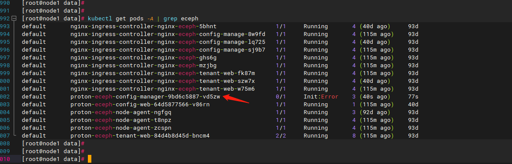Click the prompt text on line 008
The height and width of the screenshot is (164, 512).
pos(54,144)
